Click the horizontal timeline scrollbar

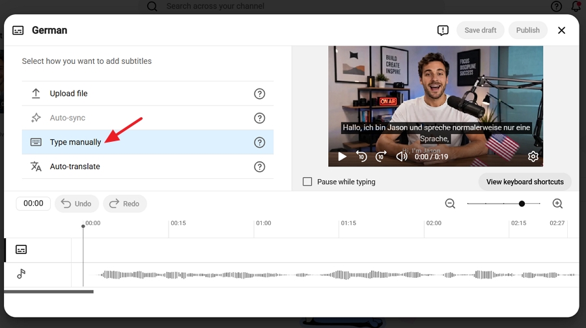click(49, 292)
